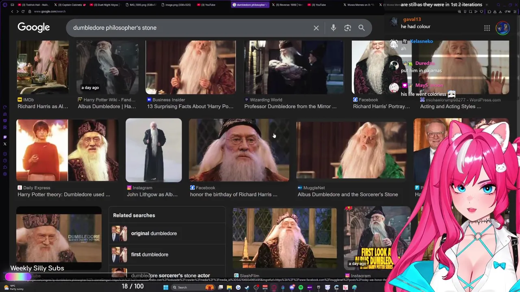
Task: Open the Harry Potter Wiki Albus Dumbledore image
Action: [x=107, y=67]
